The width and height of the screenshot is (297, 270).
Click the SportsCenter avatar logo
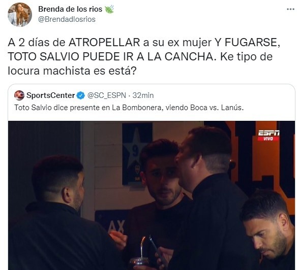coord(19,95)
